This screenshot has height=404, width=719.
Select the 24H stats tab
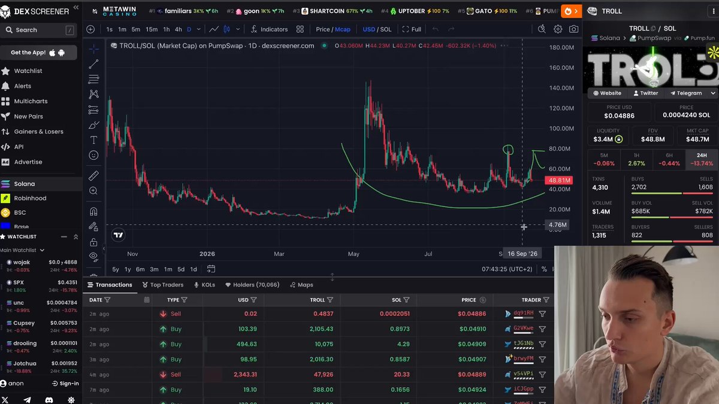pos(702,159)
